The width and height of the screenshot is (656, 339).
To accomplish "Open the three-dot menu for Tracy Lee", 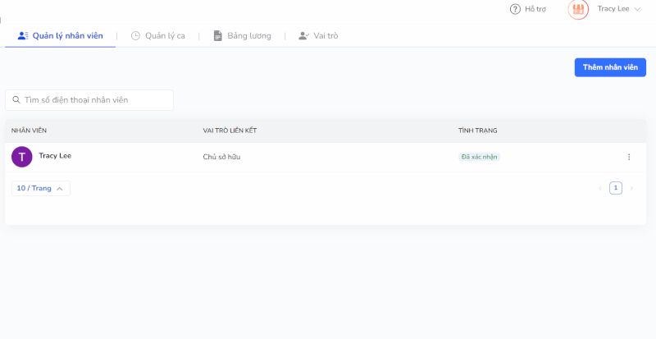I will [x=629, y=157].
